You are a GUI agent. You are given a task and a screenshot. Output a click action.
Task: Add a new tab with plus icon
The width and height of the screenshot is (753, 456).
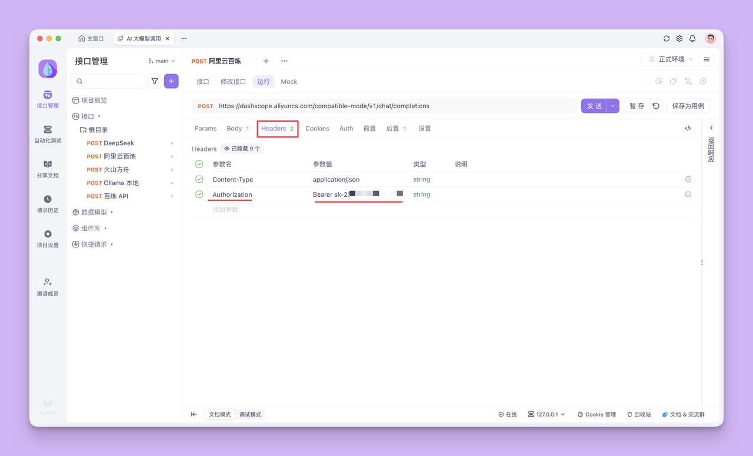(x=266, y=61)
